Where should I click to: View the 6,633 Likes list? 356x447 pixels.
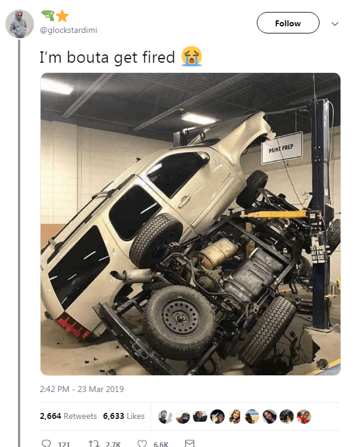click(124, 416)
